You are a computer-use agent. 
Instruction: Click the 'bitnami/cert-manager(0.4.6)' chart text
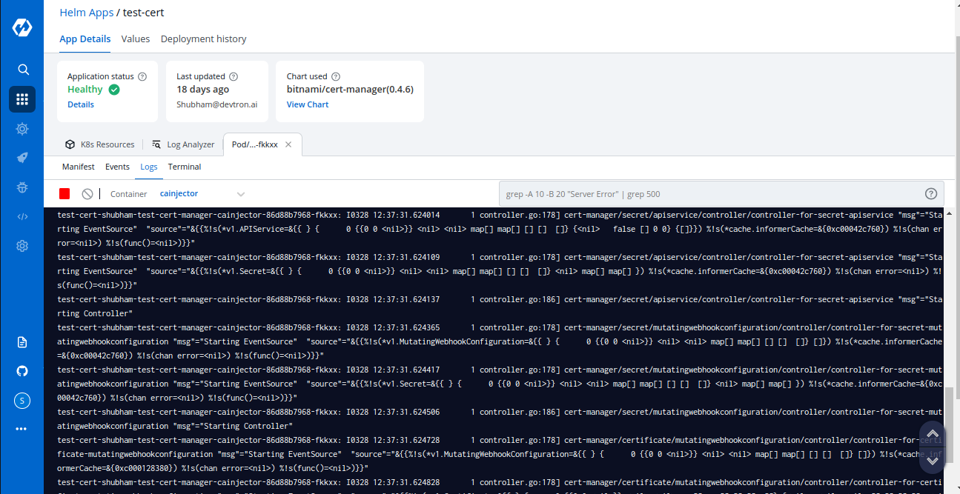pyautogui.click(x=350, y=90)
